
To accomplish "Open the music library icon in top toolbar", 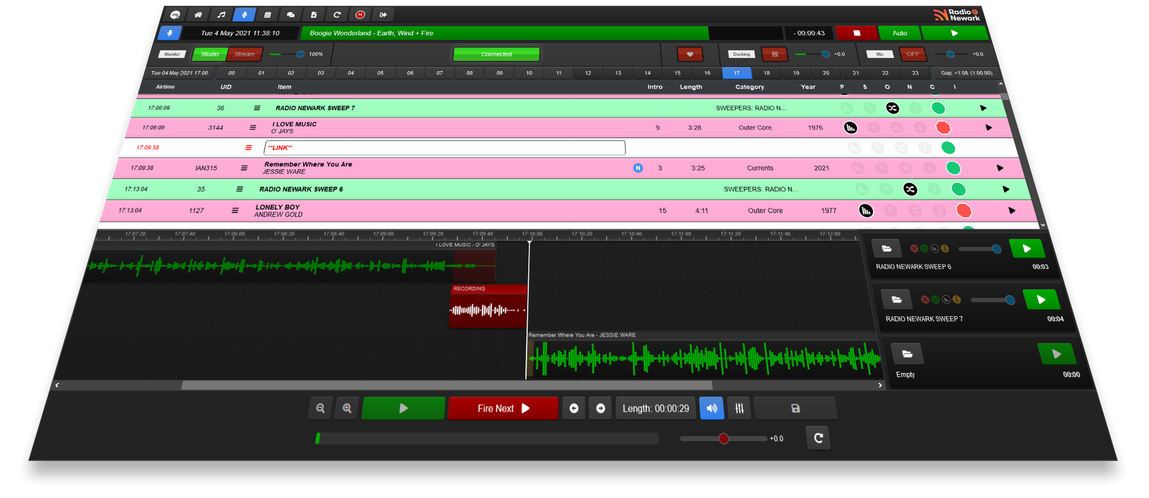I will (x=221, y=15).
